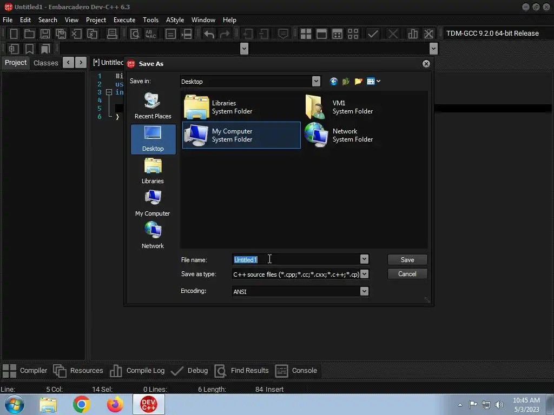Open the Compiler tab
Image resolution: width=554 pixels, height=415 pixels.
tap(25, 371)
